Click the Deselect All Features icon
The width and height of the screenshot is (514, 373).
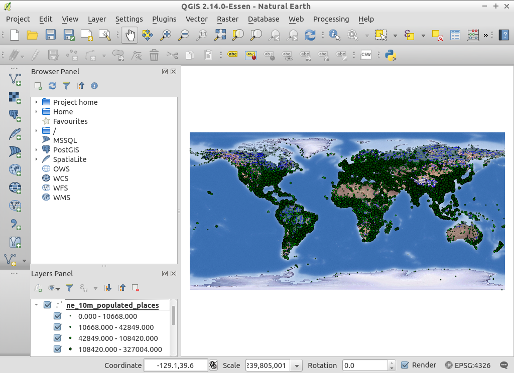coord(438,35)
